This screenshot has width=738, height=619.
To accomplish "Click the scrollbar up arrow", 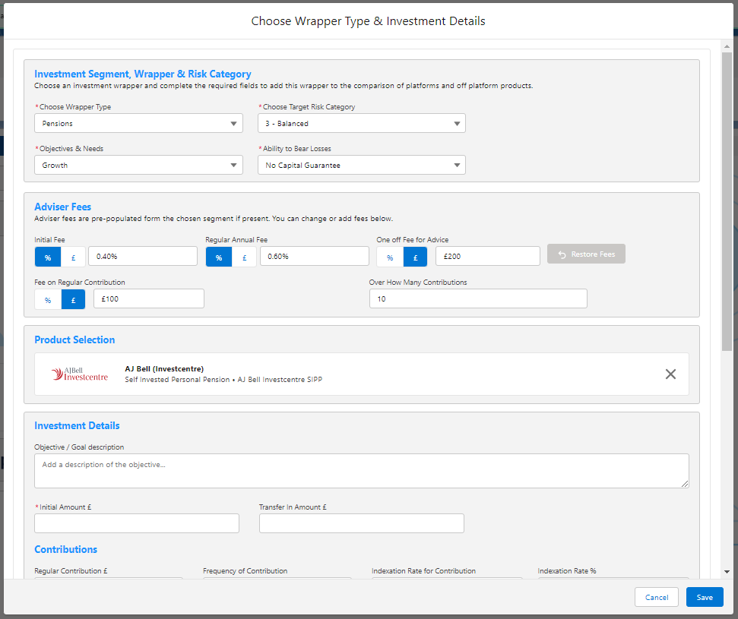I will tap(727, 46).
